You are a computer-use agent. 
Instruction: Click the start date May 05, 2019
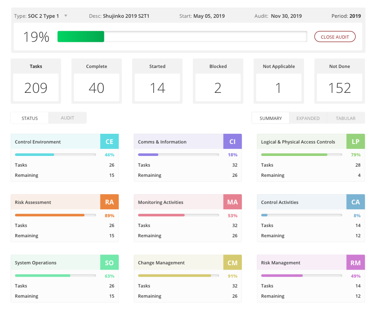209,16
